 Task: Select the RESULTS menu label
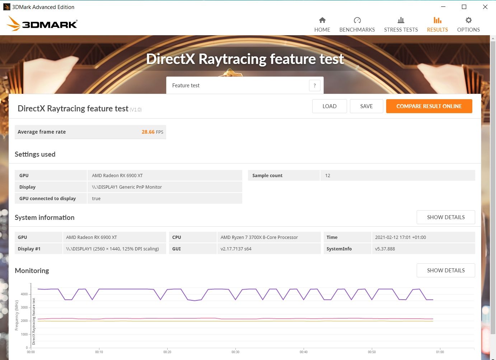[x=437, y=30]
